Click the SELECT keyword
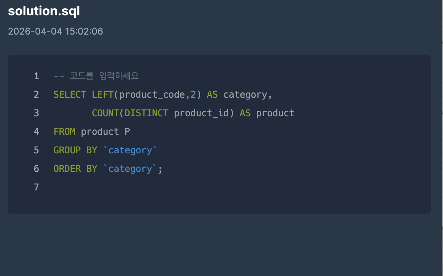The height and width of the screenshot is (276, 443). point(70,94)
